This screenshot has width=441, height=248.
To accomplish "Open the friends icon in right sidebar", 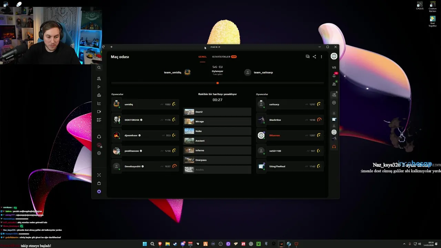I will (x=334, y=84).
